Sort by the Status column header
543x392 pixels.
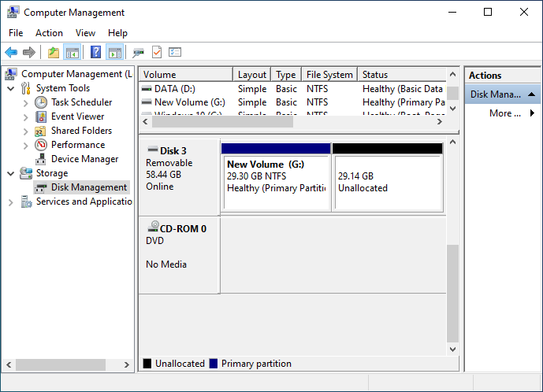coord(402,75)
